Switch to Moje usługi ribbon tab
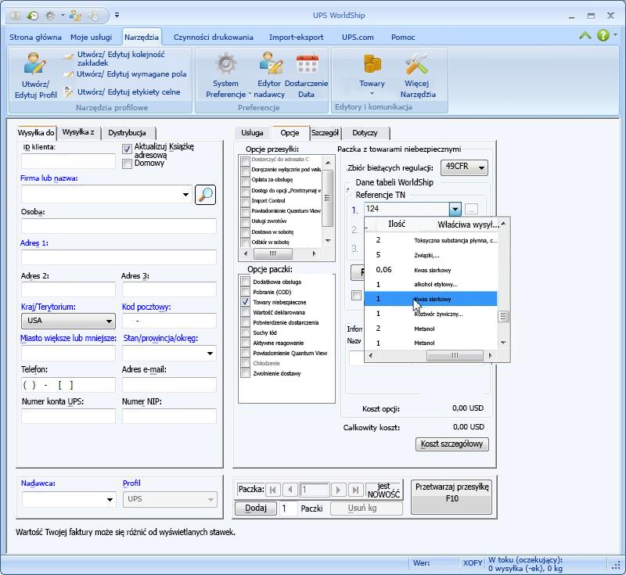This screenshot has width=626, height=575. pos(91,37)
